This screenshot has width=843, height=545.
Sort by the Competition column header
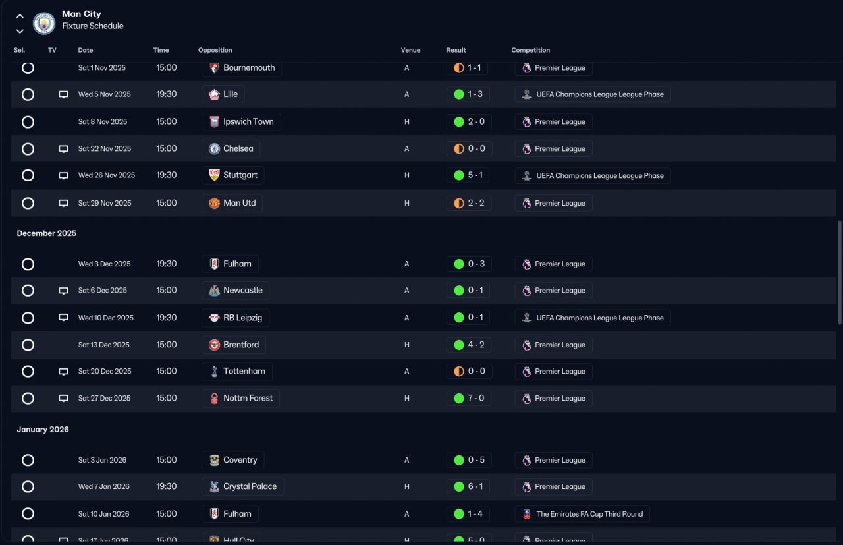pyautogui.click(x=530, y=50)
